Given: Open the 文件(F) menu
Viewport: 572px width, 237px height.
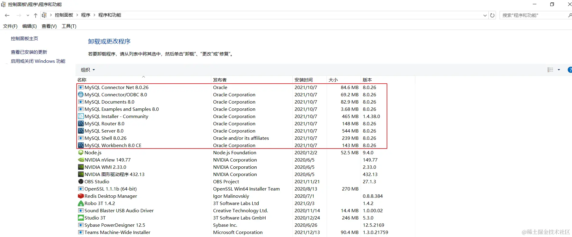Looking at the screenshot, I should pyautogui.click(x=10, y=26).
